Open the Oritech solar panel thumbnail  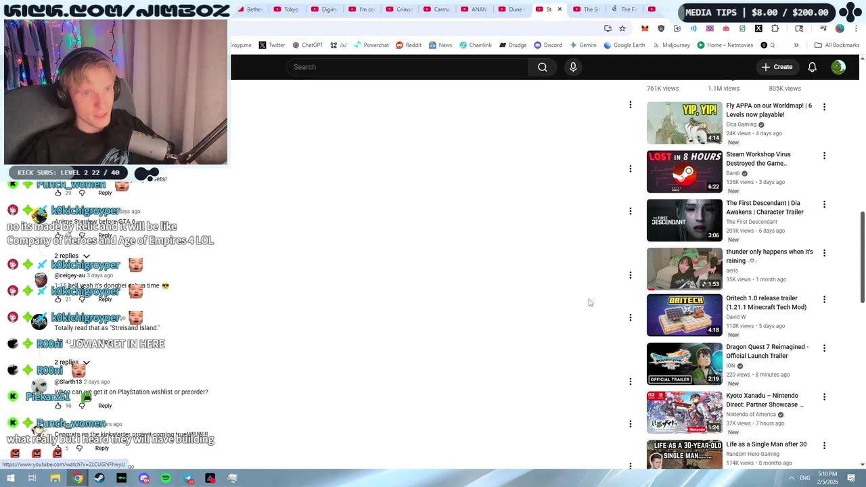pyautogui.click(x=684, y=316)
